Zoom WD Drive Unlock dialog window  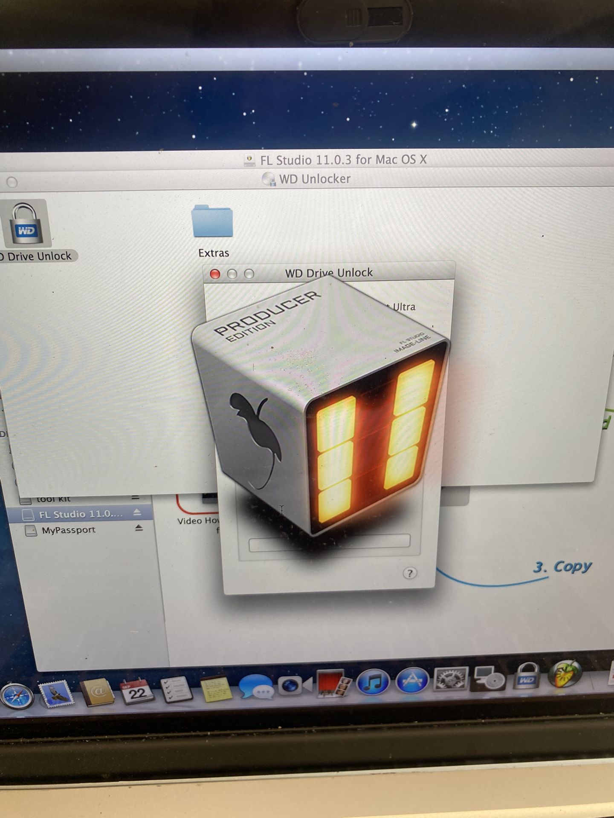pyautogui.click(x=249, y=274)
